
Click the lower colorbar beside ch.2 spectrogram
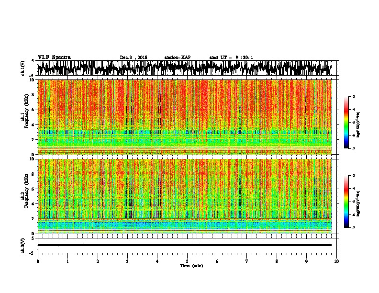tap(346, 202)
